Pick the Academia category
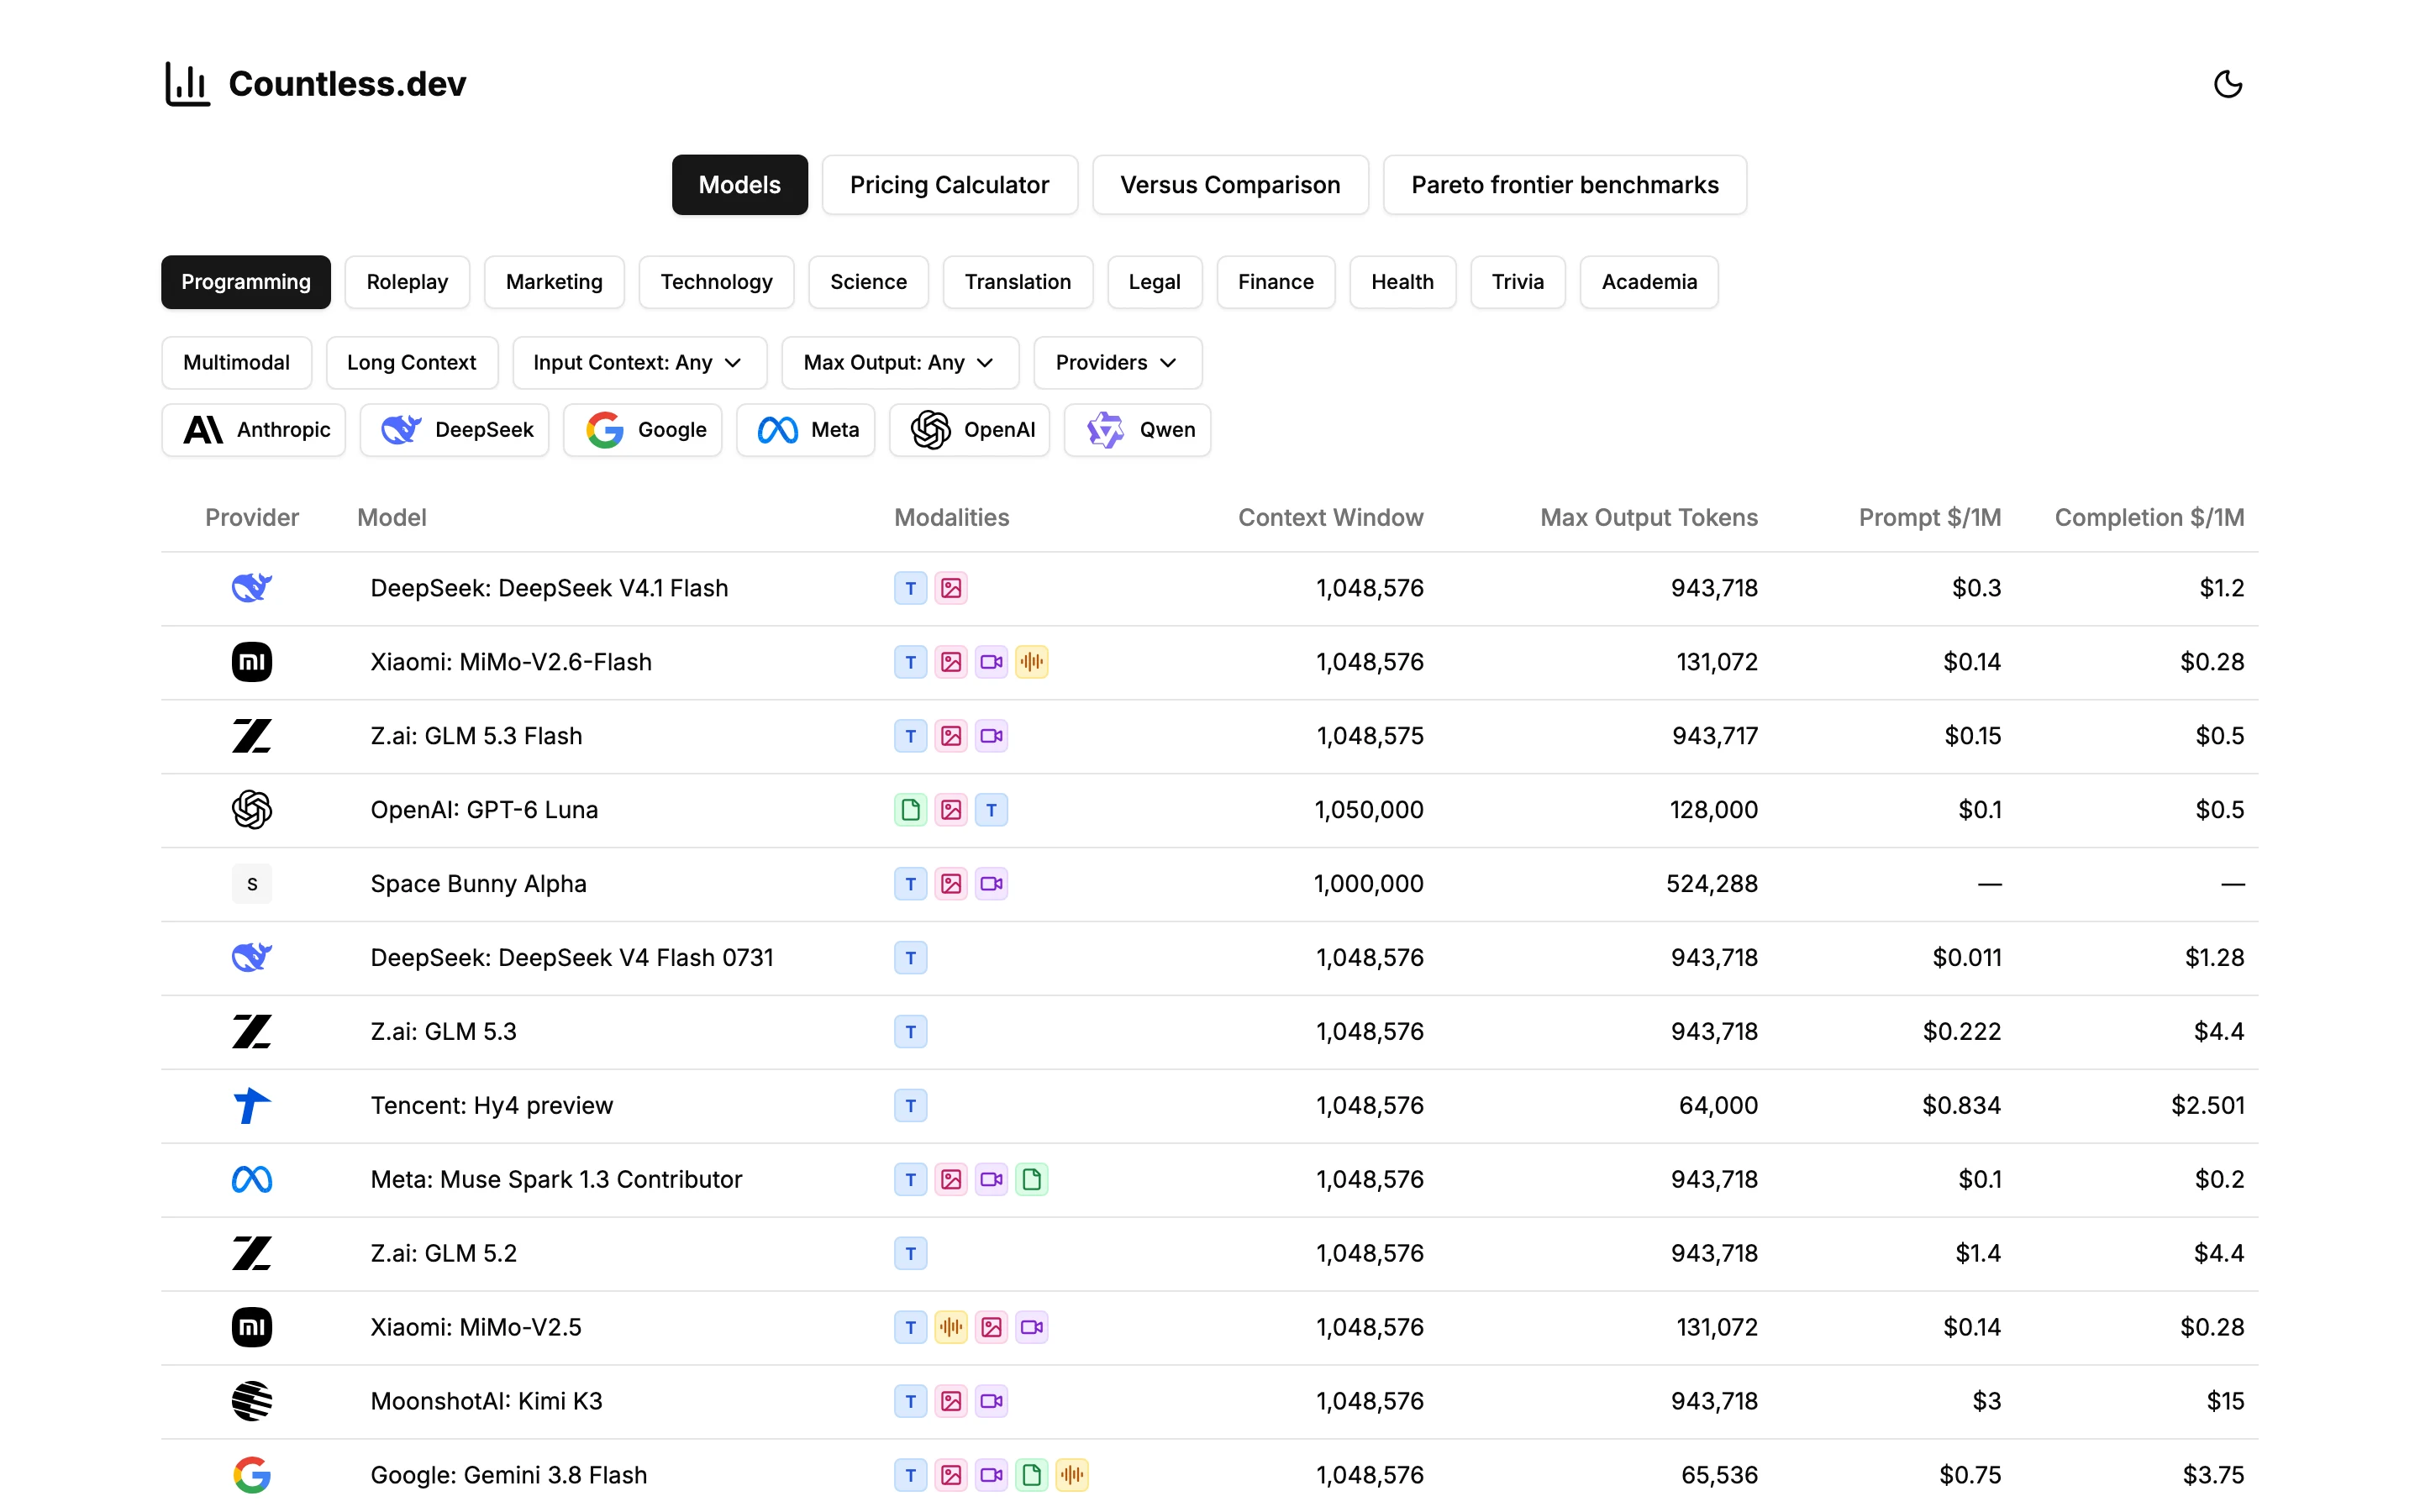The height and width of the screenshot is (1512, 2420). pyautogui.click(x=1649, y=282)
